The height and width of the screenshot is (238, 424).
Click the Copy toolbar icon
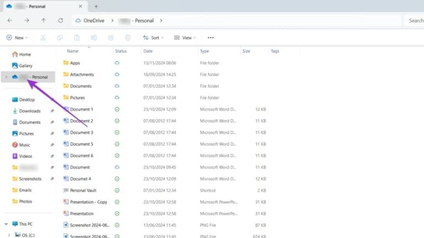click(x=60, y=38)
